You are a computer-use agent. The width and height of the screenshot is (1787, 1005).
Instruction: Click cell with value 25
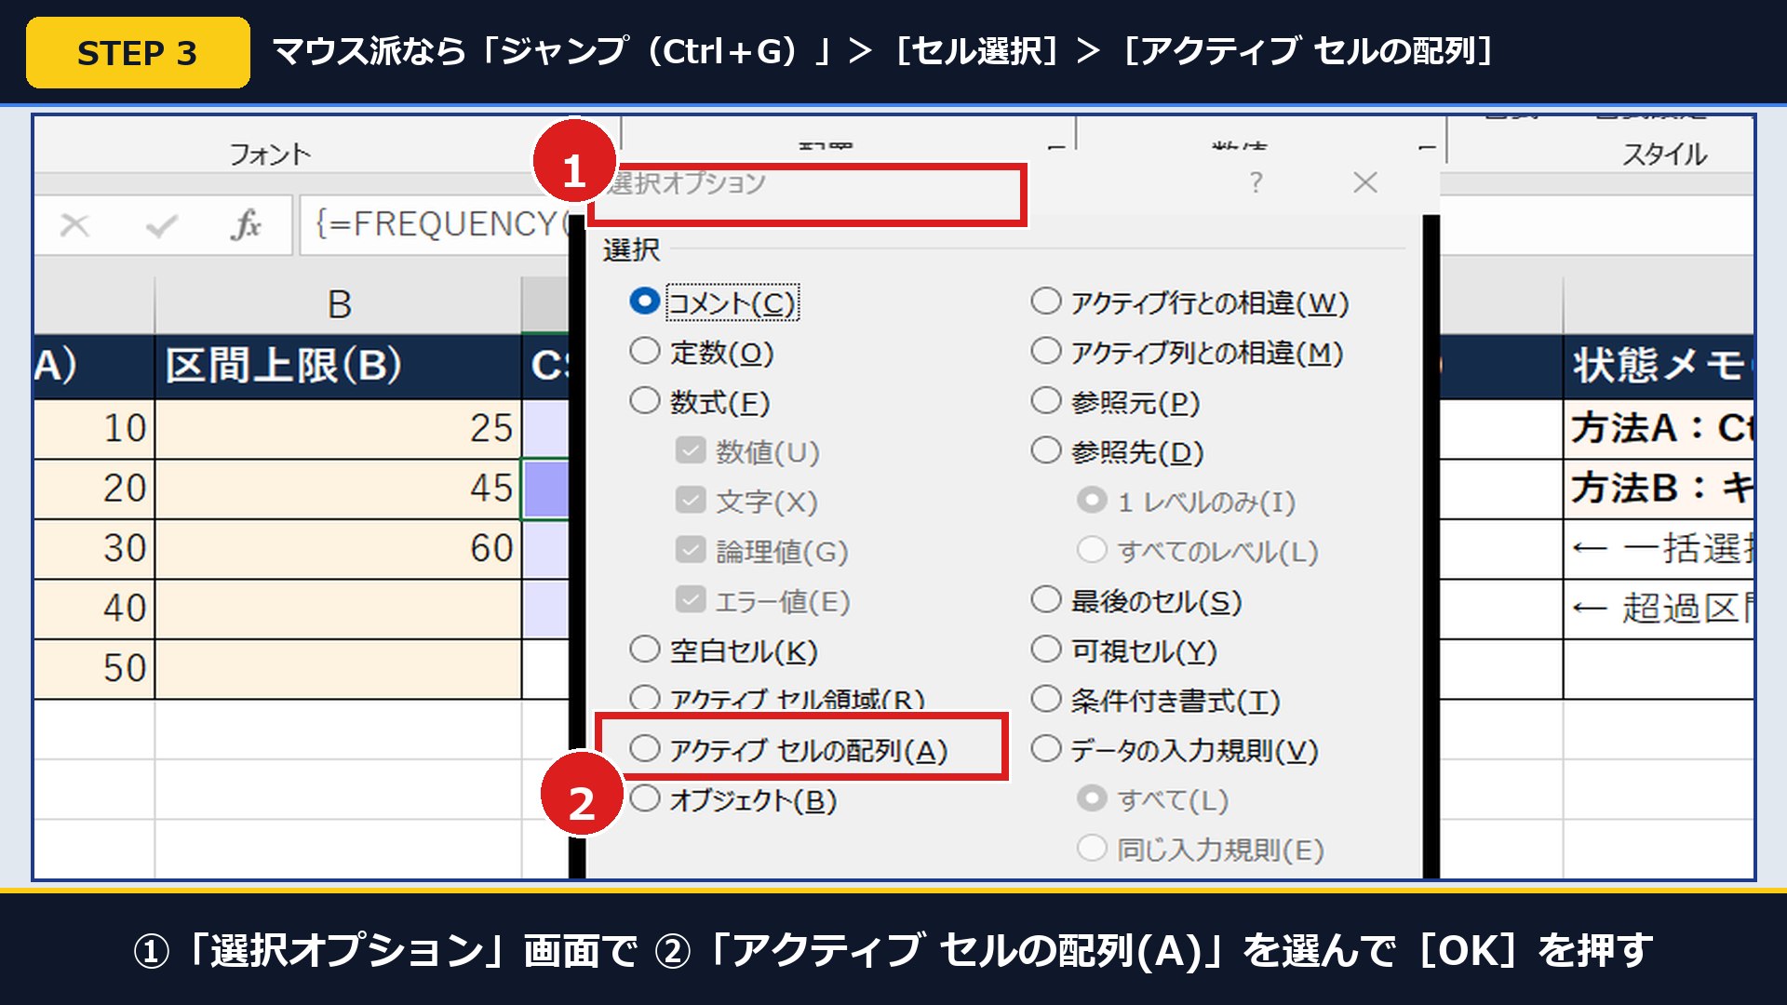click(x=339, y=428)
